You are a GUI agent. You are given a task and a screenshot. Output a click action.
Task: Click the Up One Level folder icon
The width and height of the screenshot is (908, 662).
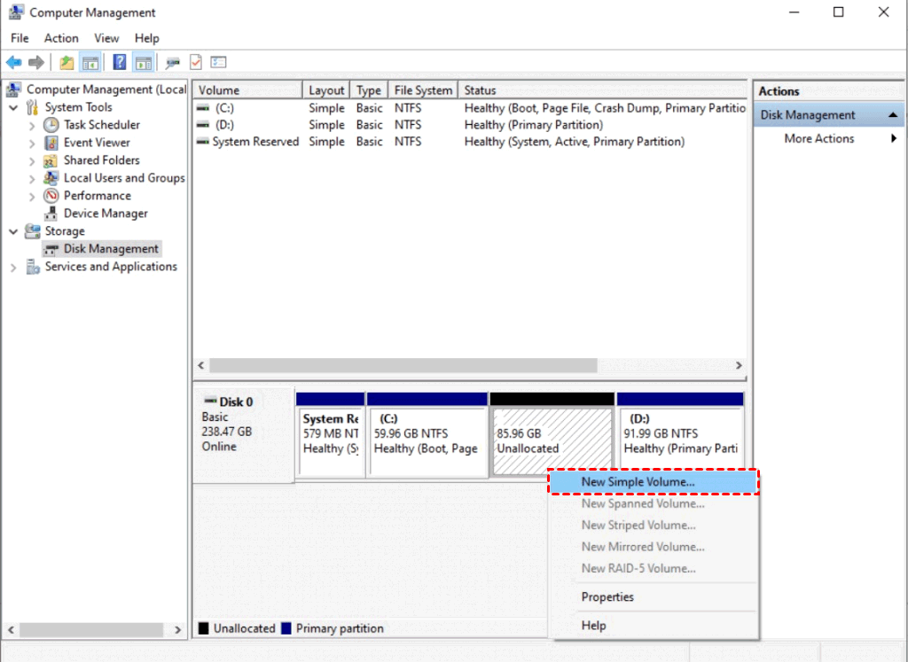tap(67, 62)
